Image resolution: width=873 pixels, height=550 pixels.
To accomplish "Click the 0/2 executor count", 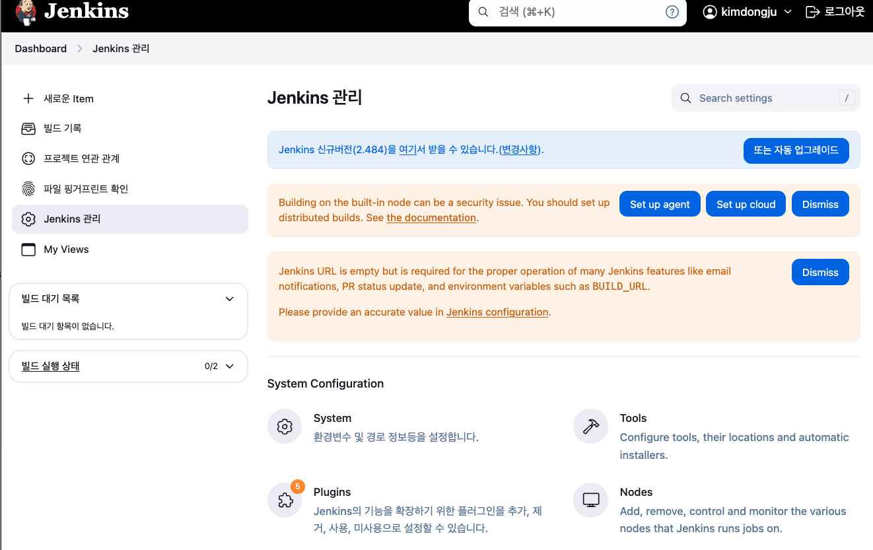I will (x=211, y=366).
